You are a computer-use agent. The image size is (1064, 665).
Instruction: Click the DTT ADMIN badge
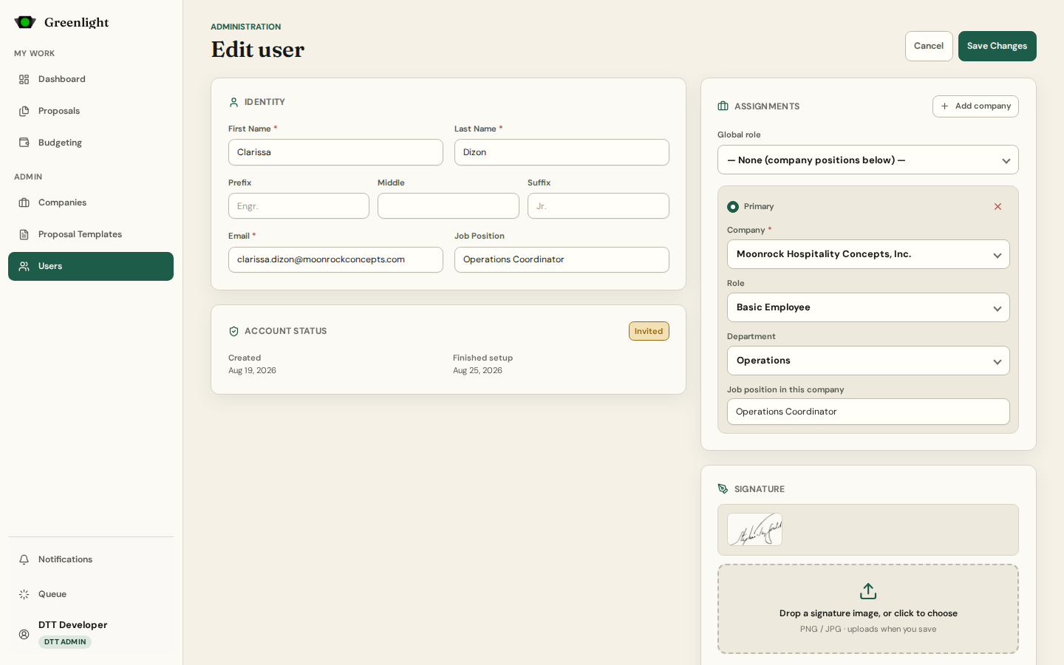point(65,642)
